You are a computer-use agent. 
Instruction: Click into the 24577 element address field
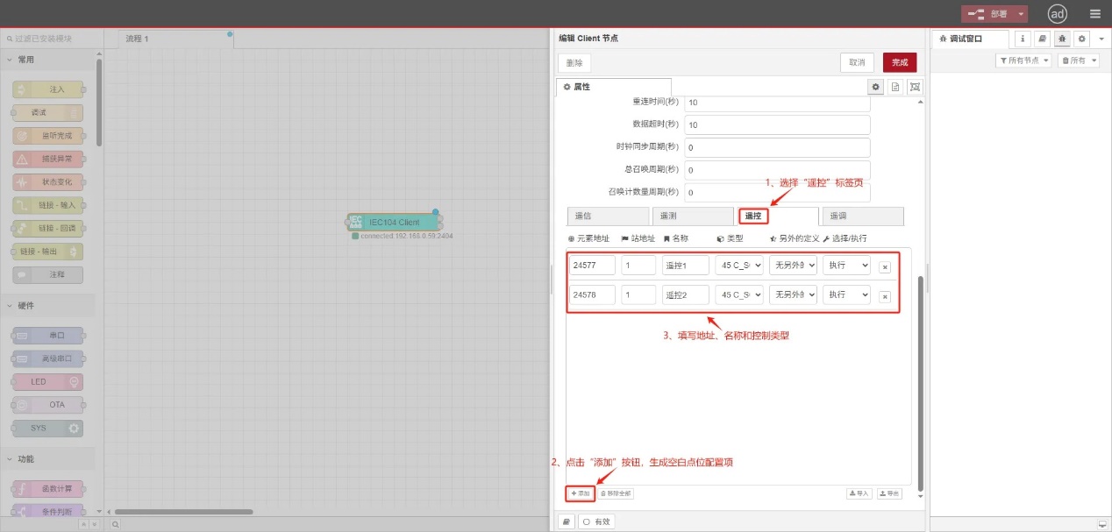(x=591, y=265)
